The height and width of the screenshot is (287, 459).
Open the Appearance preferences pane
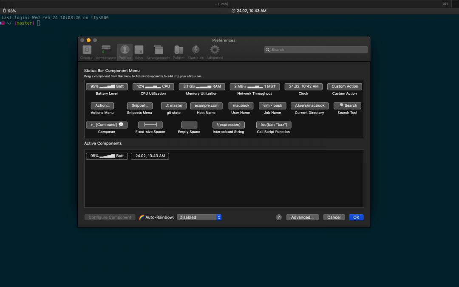pos(105,49)
